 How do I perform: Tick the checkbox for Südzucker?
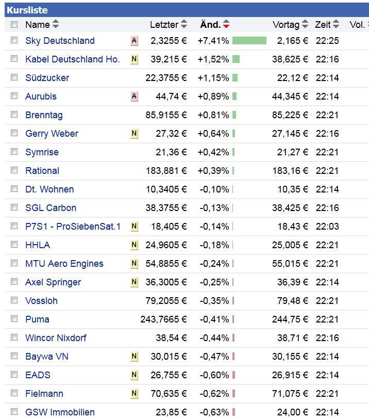pos(14,78)
